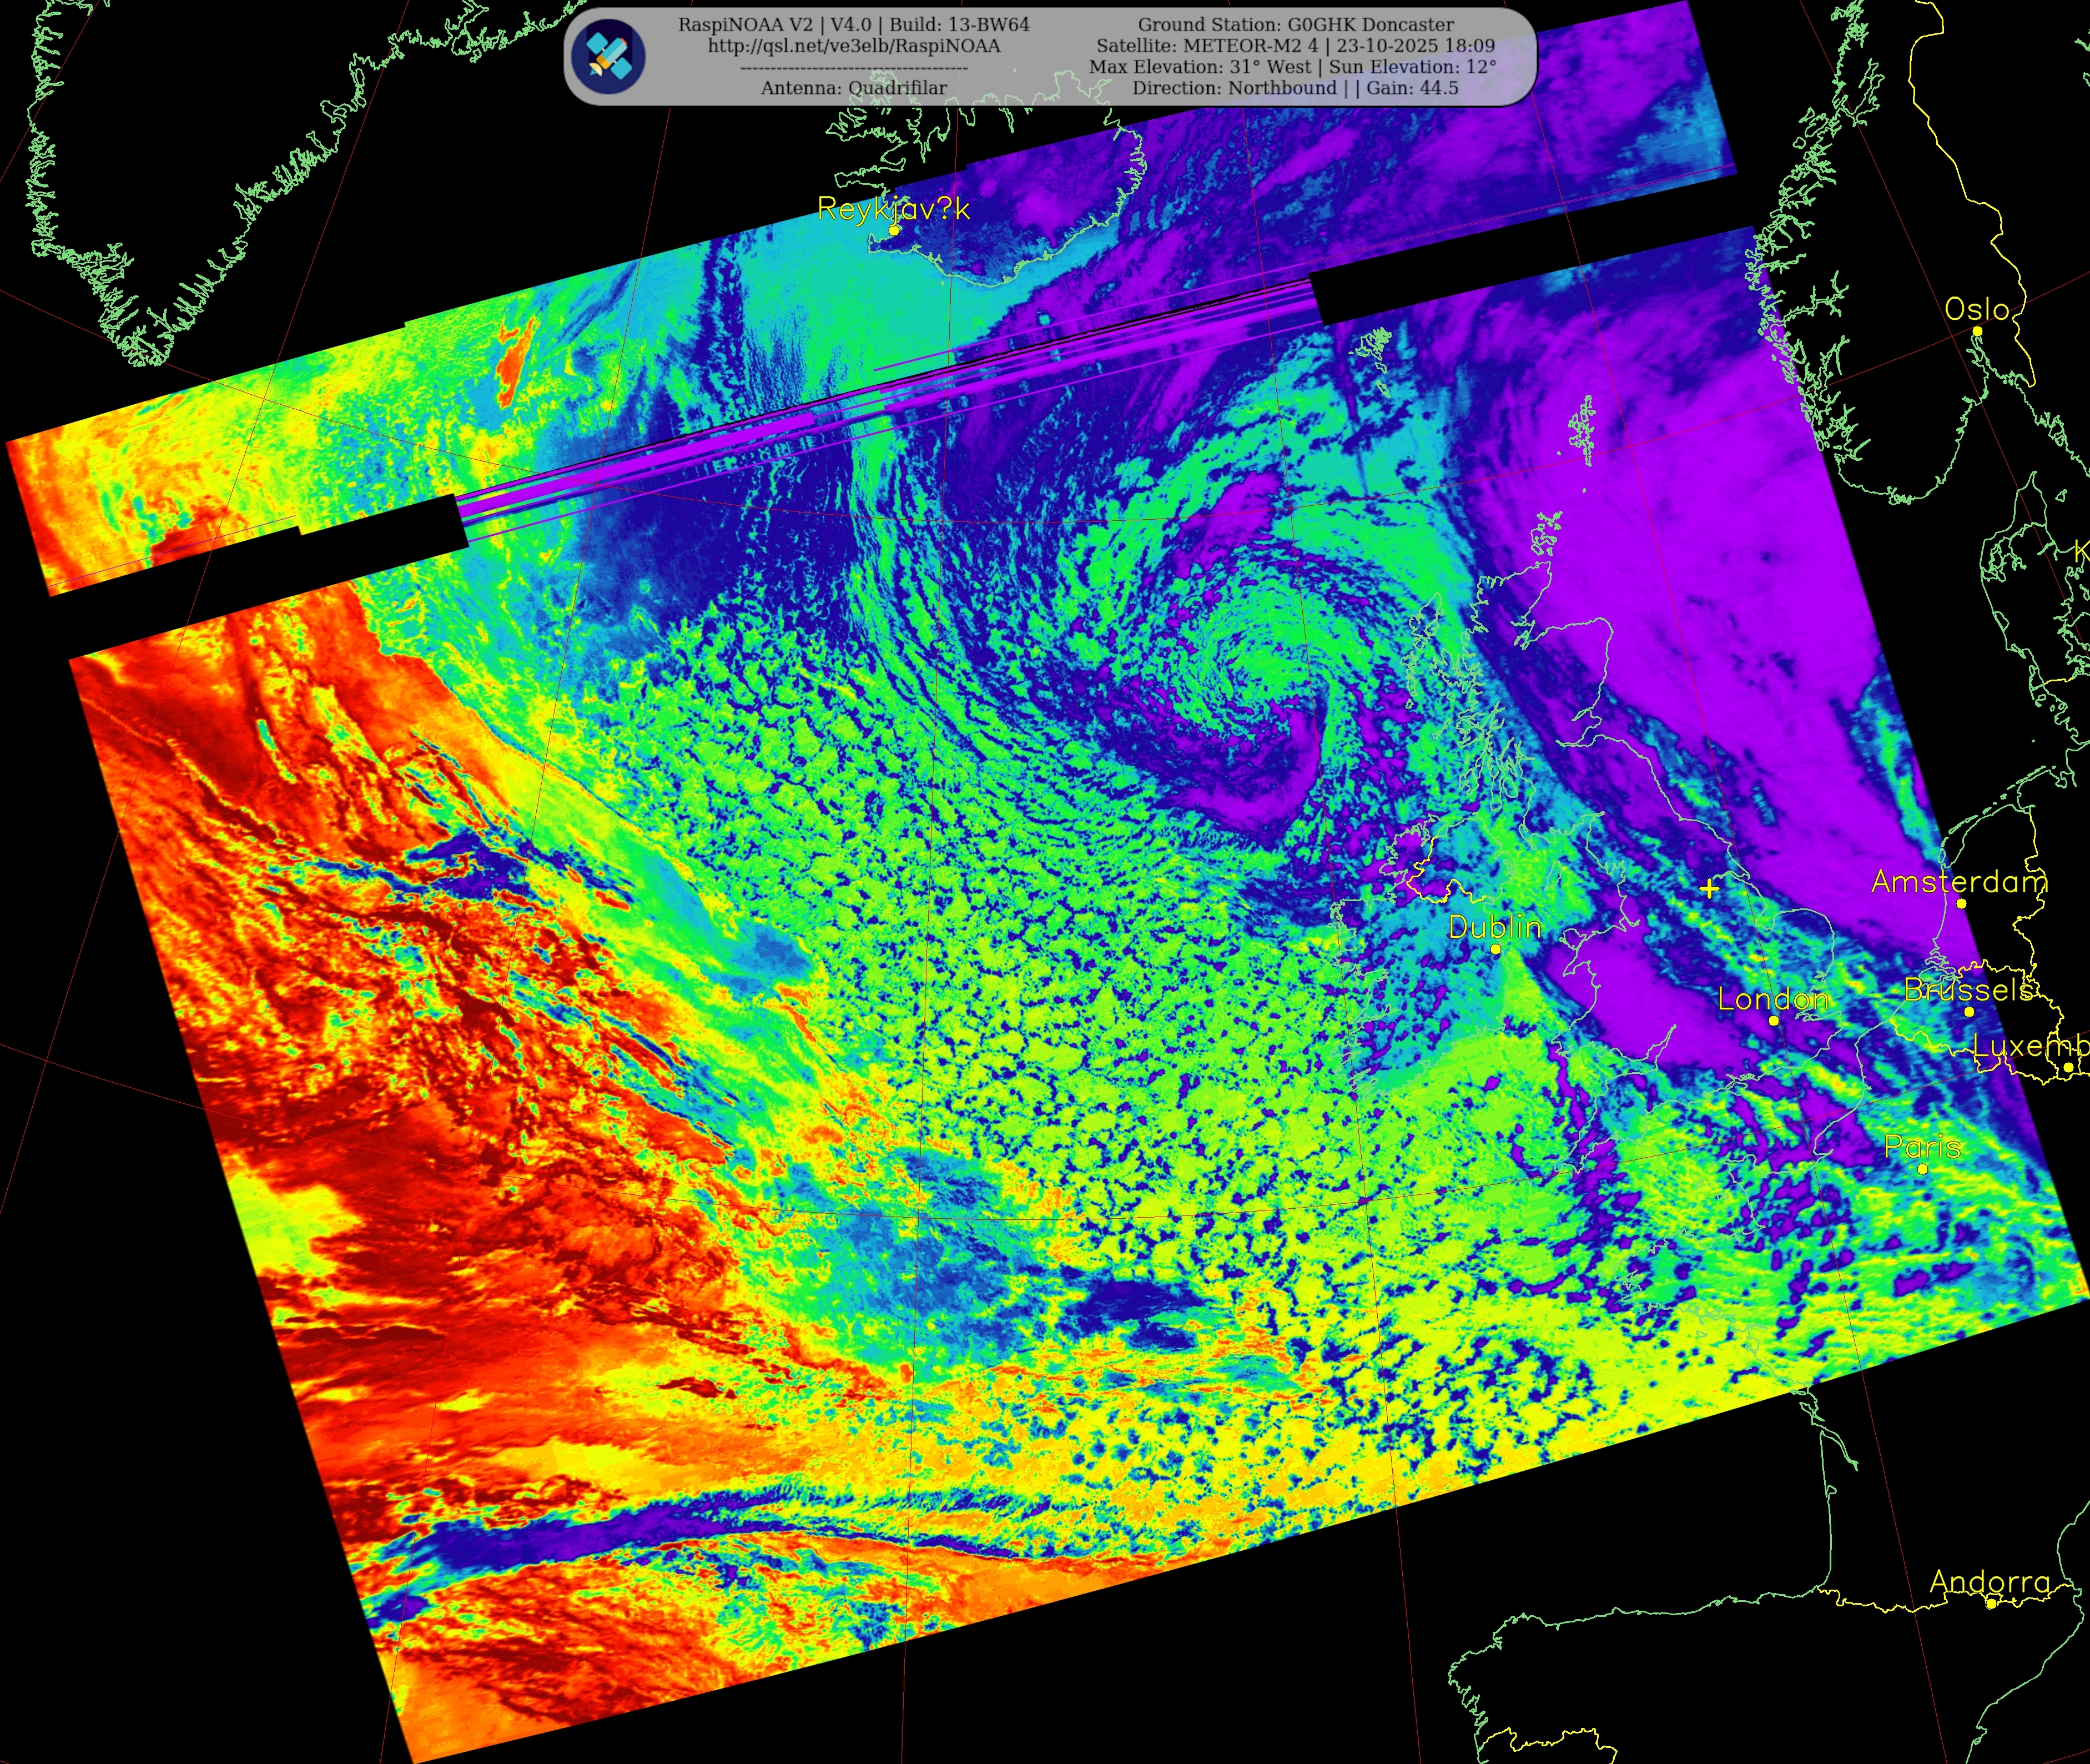Click the yellow ground station cross marker

pos(1709,888)
